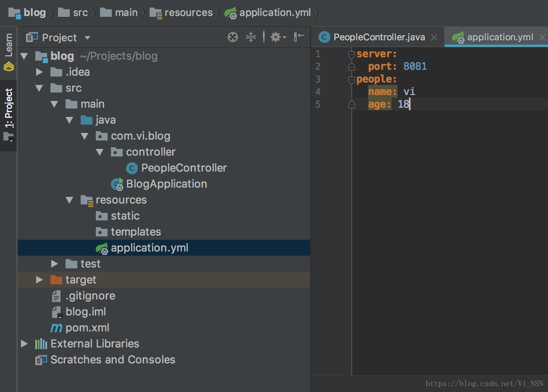Click the value vi on line 4
548x392 pixels.
click(409, 92)
